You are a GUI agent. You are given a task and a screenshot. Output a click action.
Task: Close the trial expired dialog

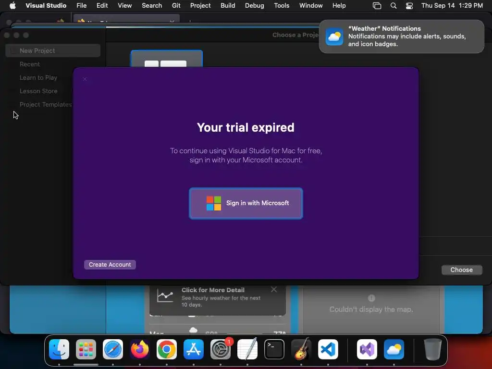click(85, 79)
